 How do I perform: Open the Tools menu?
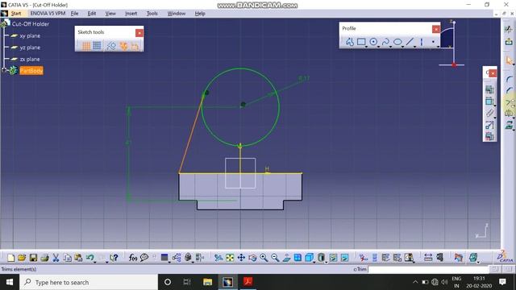152,14
